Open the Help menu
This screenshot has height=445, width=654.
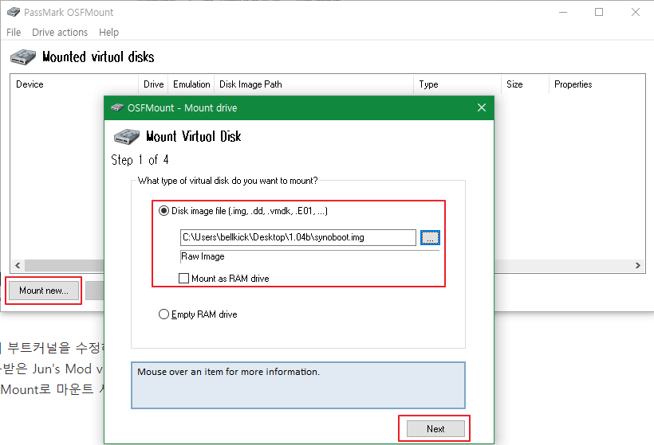click(108, 32)
